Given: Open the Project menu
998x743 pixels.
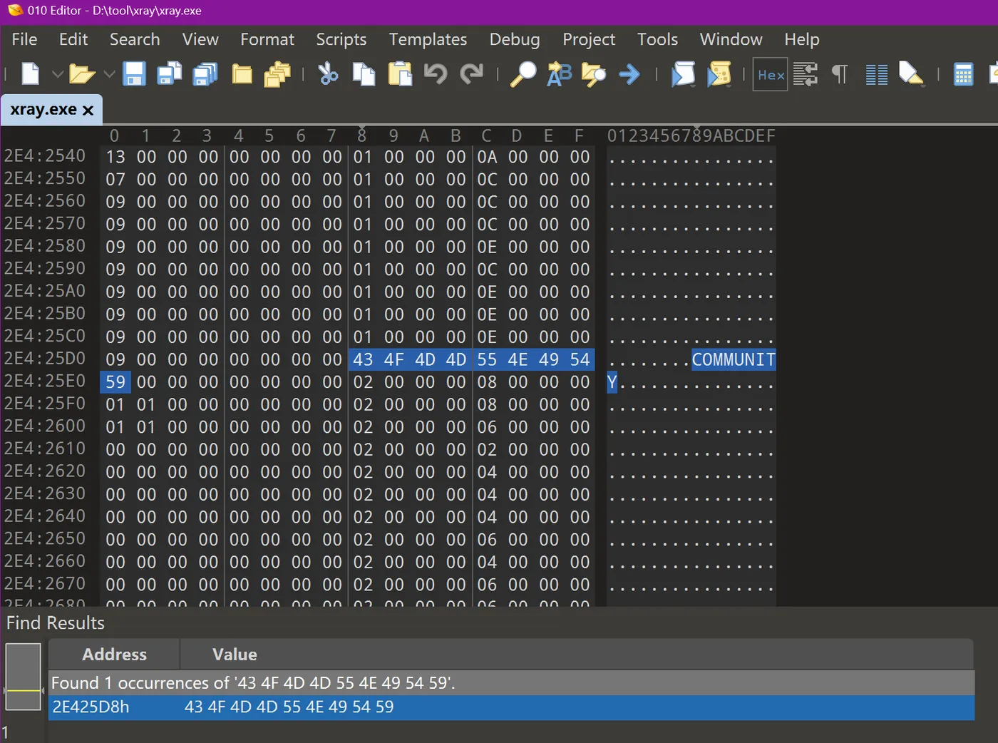Looking at the screenshot, I should click(x=589, y=39).
